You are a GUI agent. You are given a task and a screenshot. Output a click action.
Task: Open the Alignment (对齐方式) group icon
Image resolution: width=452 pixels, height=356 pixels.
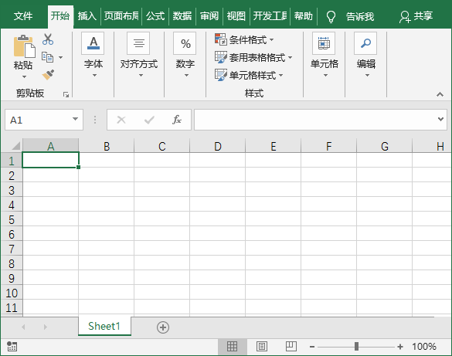point(138,43)
